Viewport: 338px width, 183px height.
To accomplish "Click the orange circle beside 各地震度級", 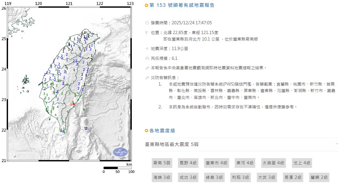I will [146, 131].
